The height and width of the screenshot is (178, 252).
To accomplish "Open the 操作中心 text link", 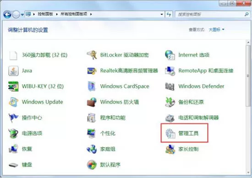I will click(32, 118).
